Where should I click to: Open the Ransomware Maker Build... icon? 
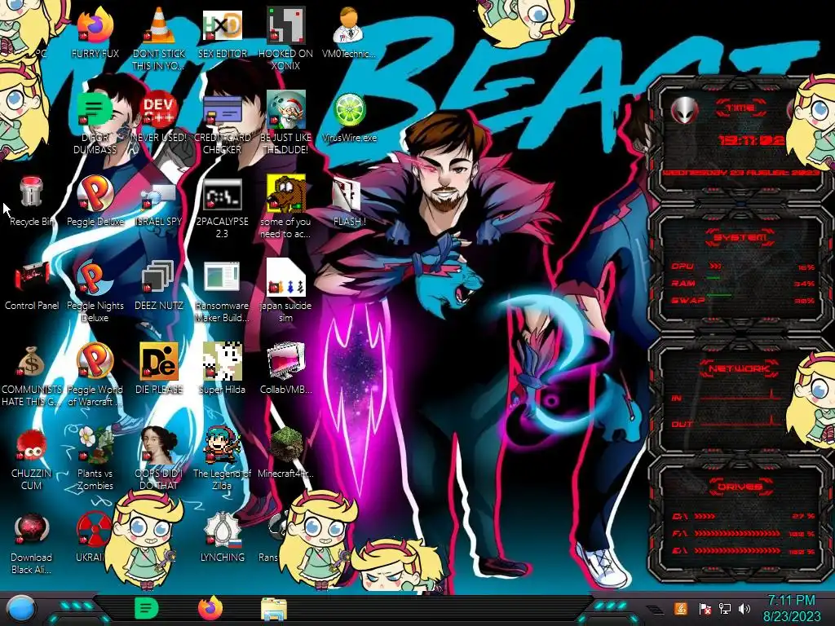(x=222, y=279)
